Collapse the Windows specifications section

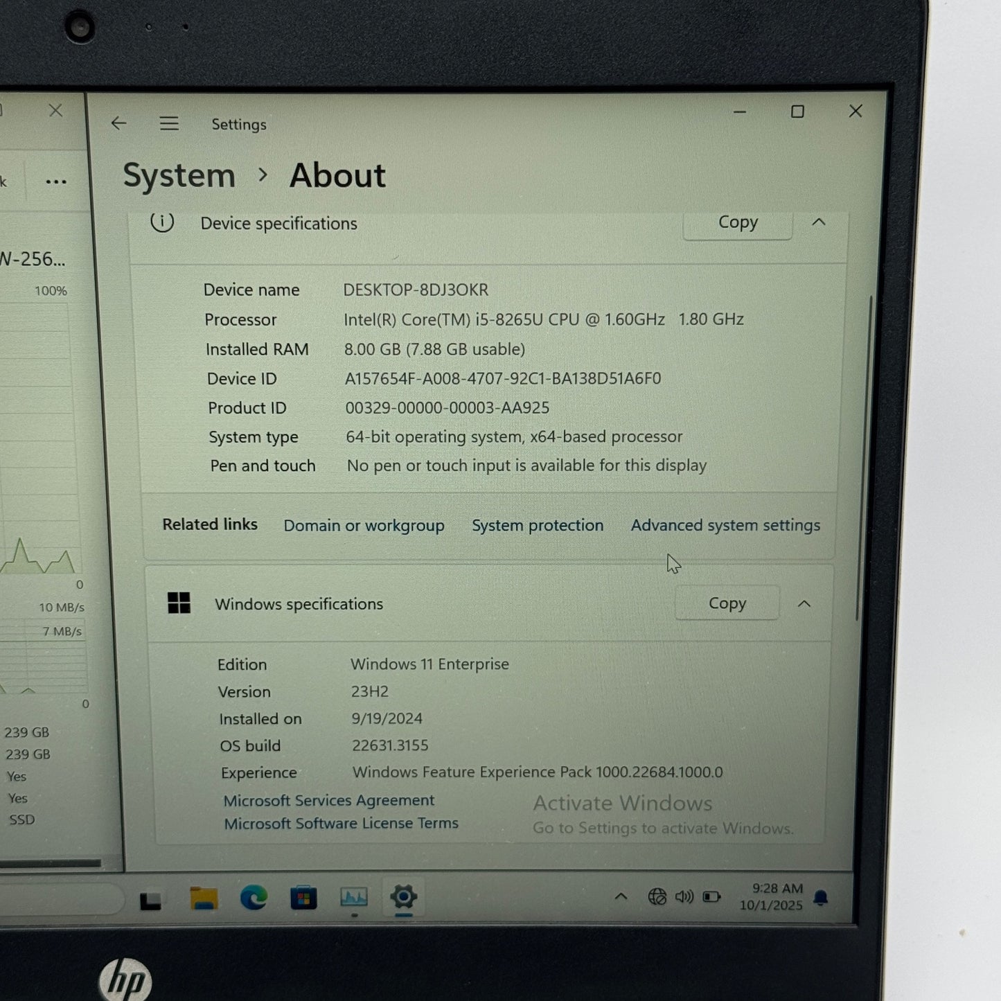[804, 604]
